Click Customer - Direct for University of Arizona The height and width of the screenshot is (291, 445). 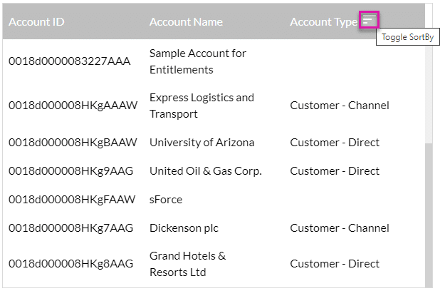tap(335, 143)
